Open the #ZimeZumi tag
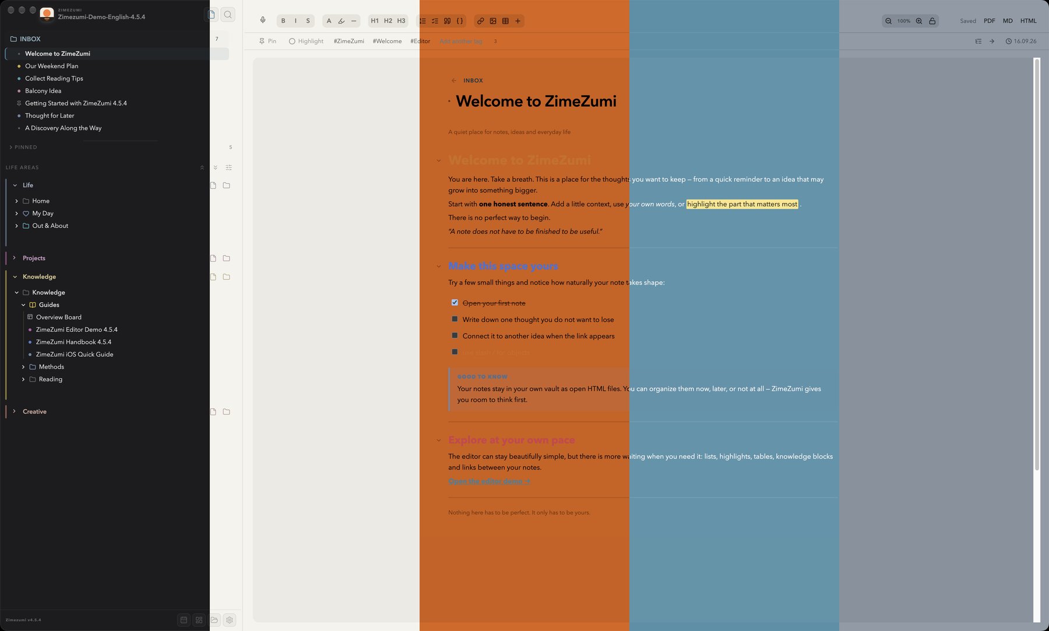This screenshot has width=1049, height=631. pyautogui.click(x=349, y=41)
